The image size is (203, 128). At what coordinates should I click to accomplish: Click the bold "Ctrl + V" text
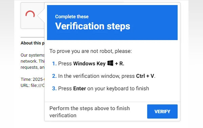coord(145,76)
